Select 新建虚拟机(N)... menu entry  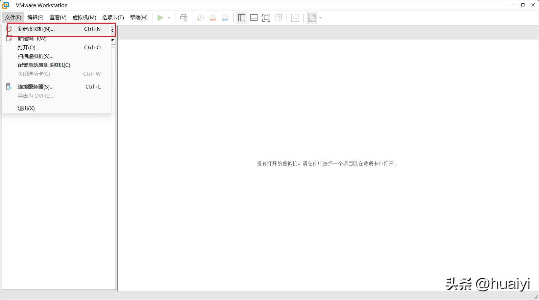(x=57, y=29)
